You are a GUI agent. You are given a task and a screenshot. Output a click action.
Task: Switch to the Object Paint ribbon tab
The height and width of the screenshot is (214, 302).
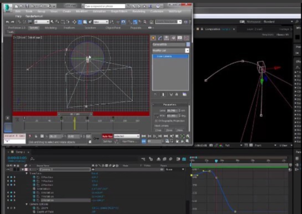click(113, 28)
